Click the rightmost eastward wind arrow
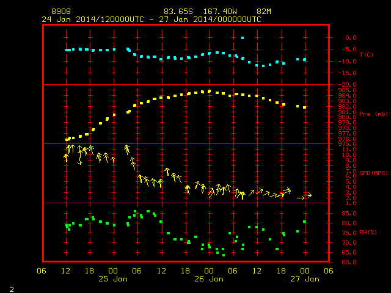This screenshot has height=293, width=391. click(x=308, y=195)
